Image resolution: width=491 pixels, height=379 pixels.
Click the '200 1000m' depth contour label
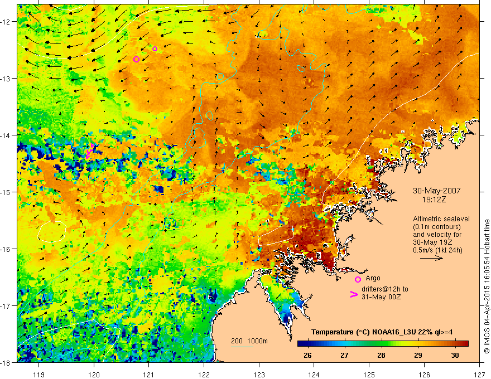pyautogui.click(x=249, y=341)
